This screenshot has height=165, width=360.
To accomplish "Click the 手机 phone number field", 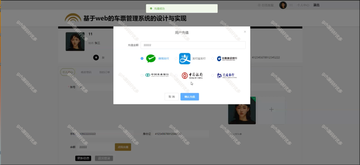I will (x=105, y=134).
